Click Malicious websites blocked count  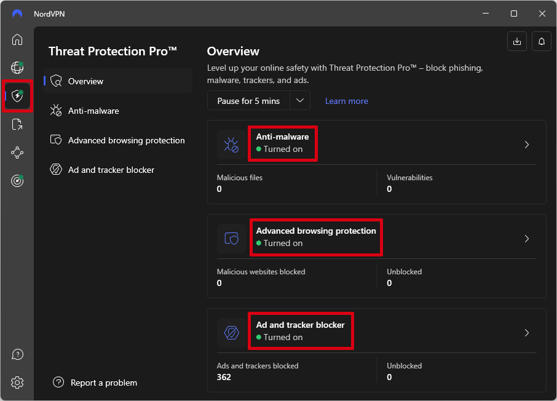pos(219,283)
